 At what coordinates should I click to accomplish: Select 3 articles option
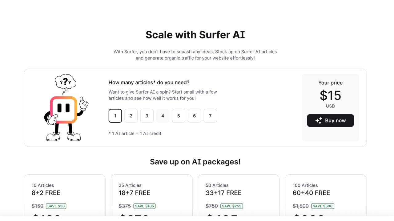pos(147,116)
